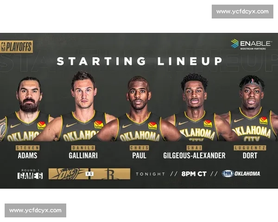
Task: Click the OKC Thunder team logo
Action: click(x=68, y=174)
